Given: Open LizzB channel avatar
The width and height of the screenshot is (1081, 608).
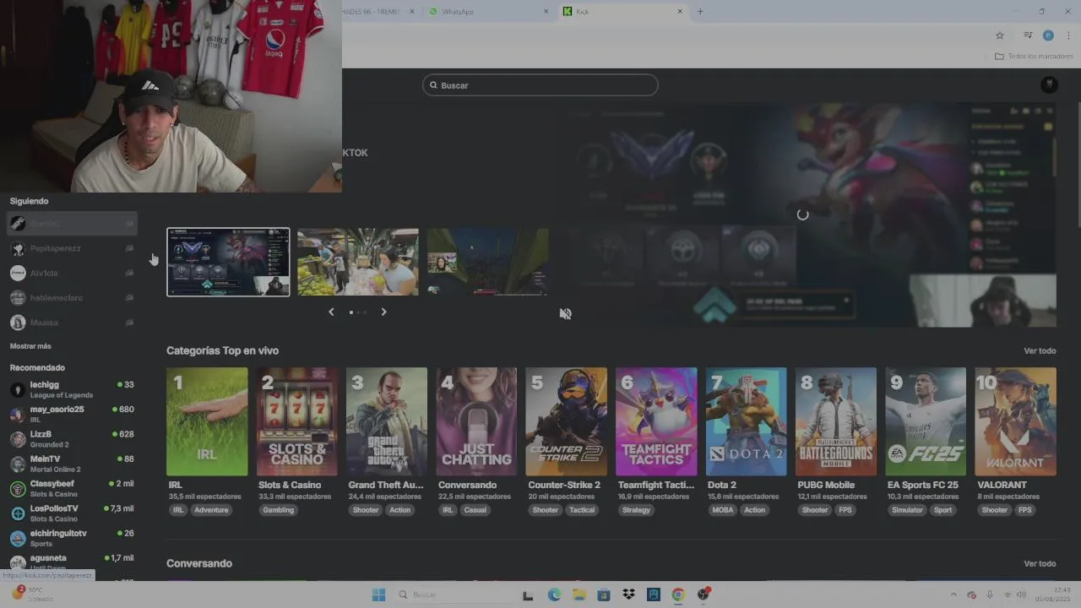Looking at the screenshot, I should (x=17, y=438).
